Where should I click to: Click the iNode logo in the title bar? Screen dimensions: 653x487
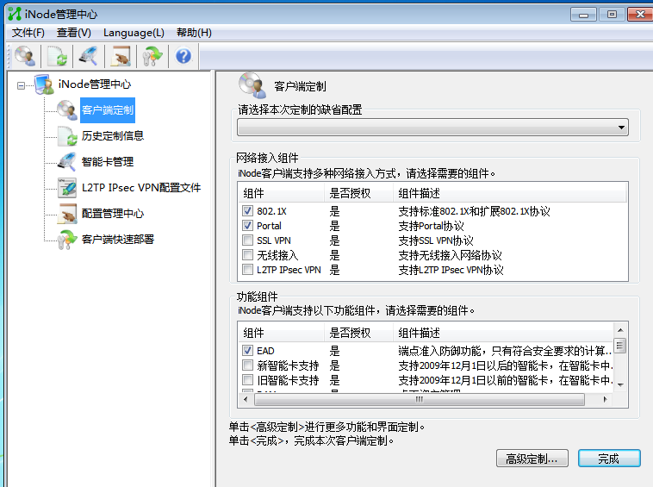(15, 14)
